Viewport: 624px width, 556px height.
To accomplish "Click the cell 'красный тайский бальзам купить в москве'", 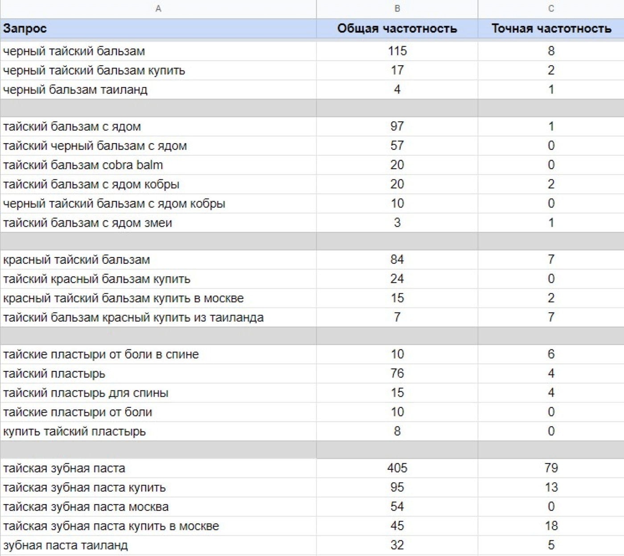I will pyautogui.click(x=123, y=298).
